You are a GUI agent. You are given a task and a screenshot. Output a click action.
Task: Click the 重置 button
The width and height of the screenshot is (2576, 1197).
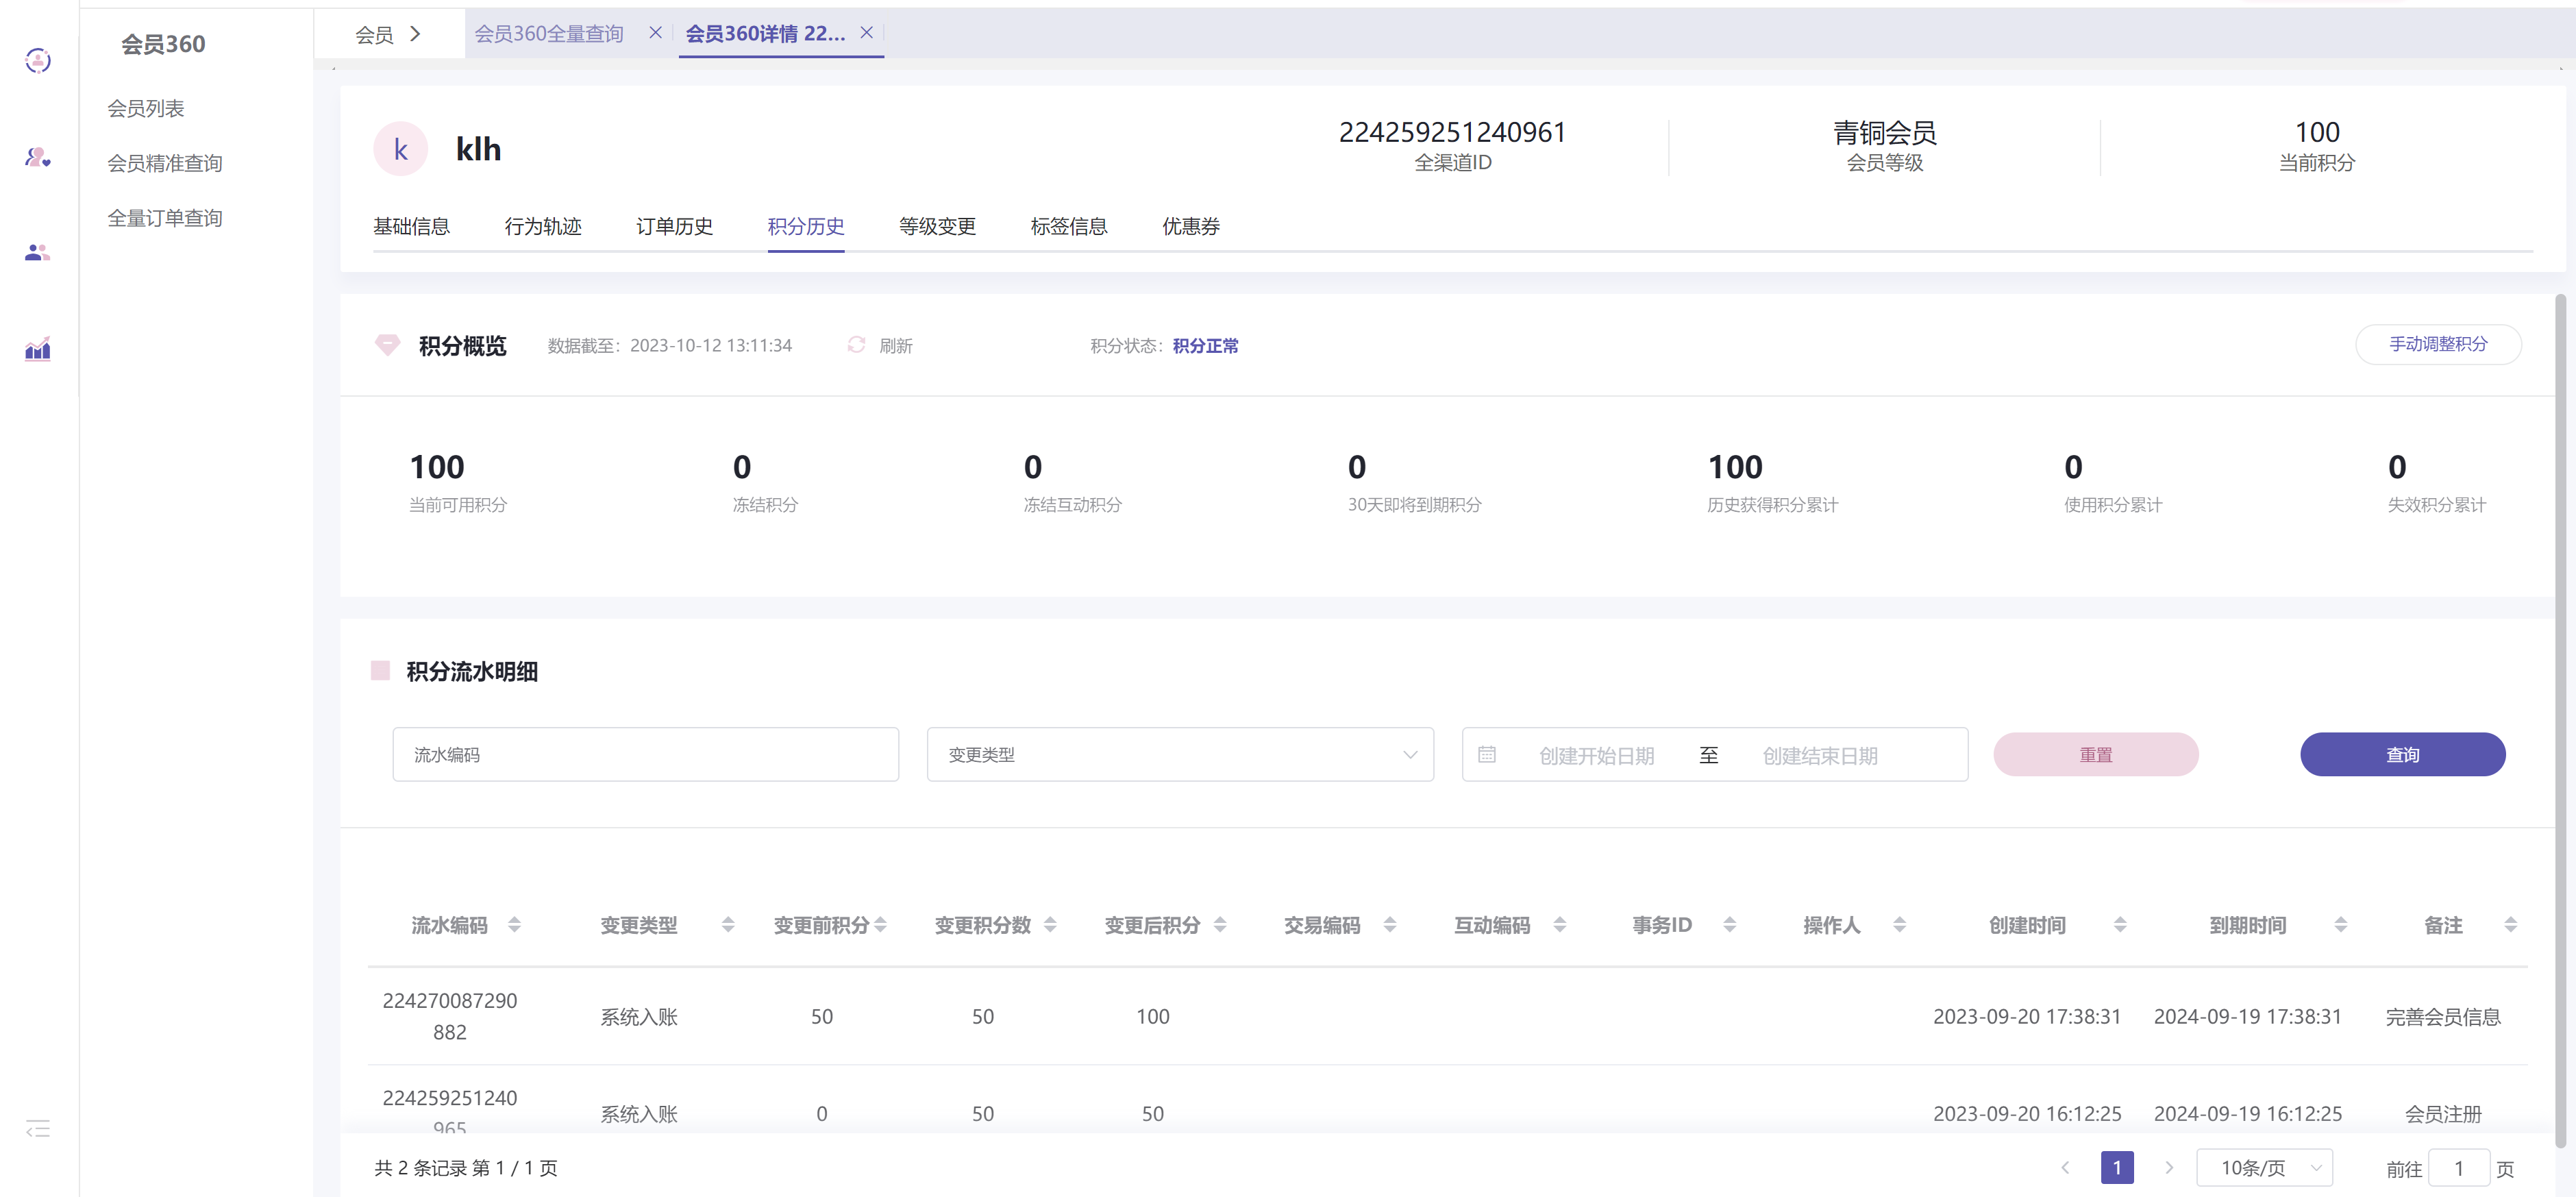click(x=2096, y=755)
